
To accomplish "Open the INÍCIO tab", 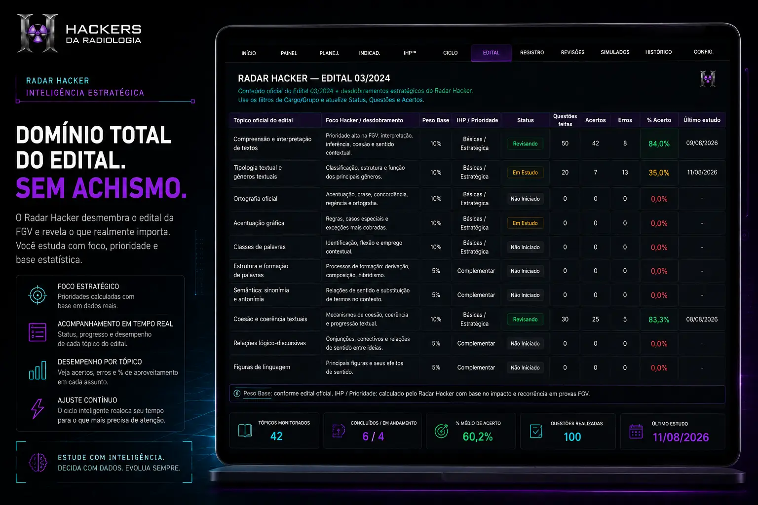I will tap(249, 53).
